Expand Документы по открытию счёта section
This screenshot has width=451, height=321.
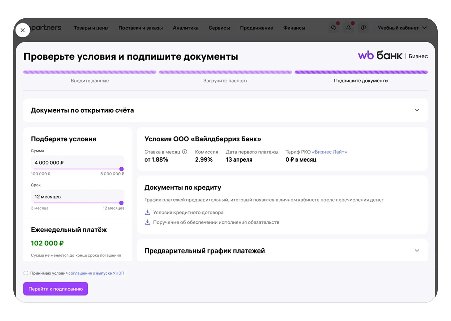(417, 110)
